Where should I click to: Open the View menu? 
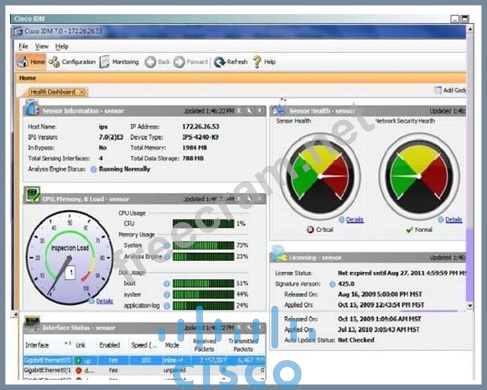click(42, 46)
